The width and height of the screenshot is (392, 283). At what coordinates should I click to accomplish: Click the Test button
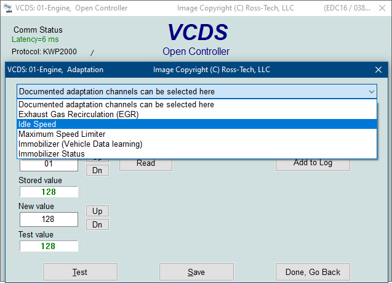pos(80,272)
